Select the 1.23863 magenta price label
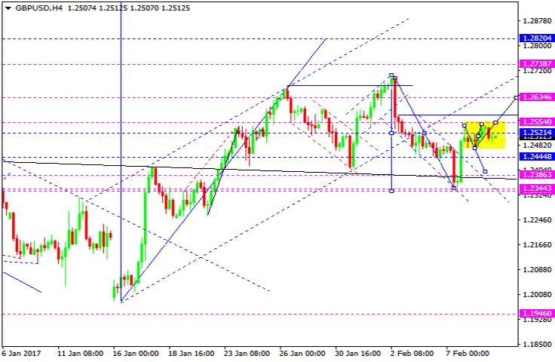Viewport: 555px width, 362px height. coord(537,175)
